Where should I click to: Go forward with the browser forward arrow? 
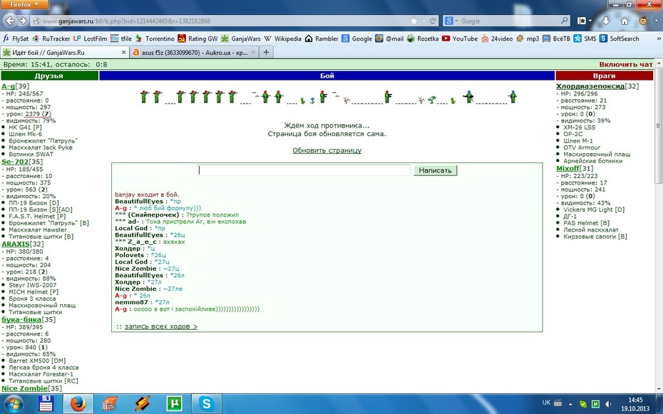click(x=24, y=21)
